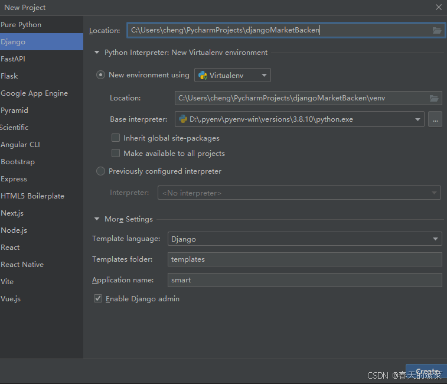Click the Create button
The image size is (447, 384).
pos(426,371)
